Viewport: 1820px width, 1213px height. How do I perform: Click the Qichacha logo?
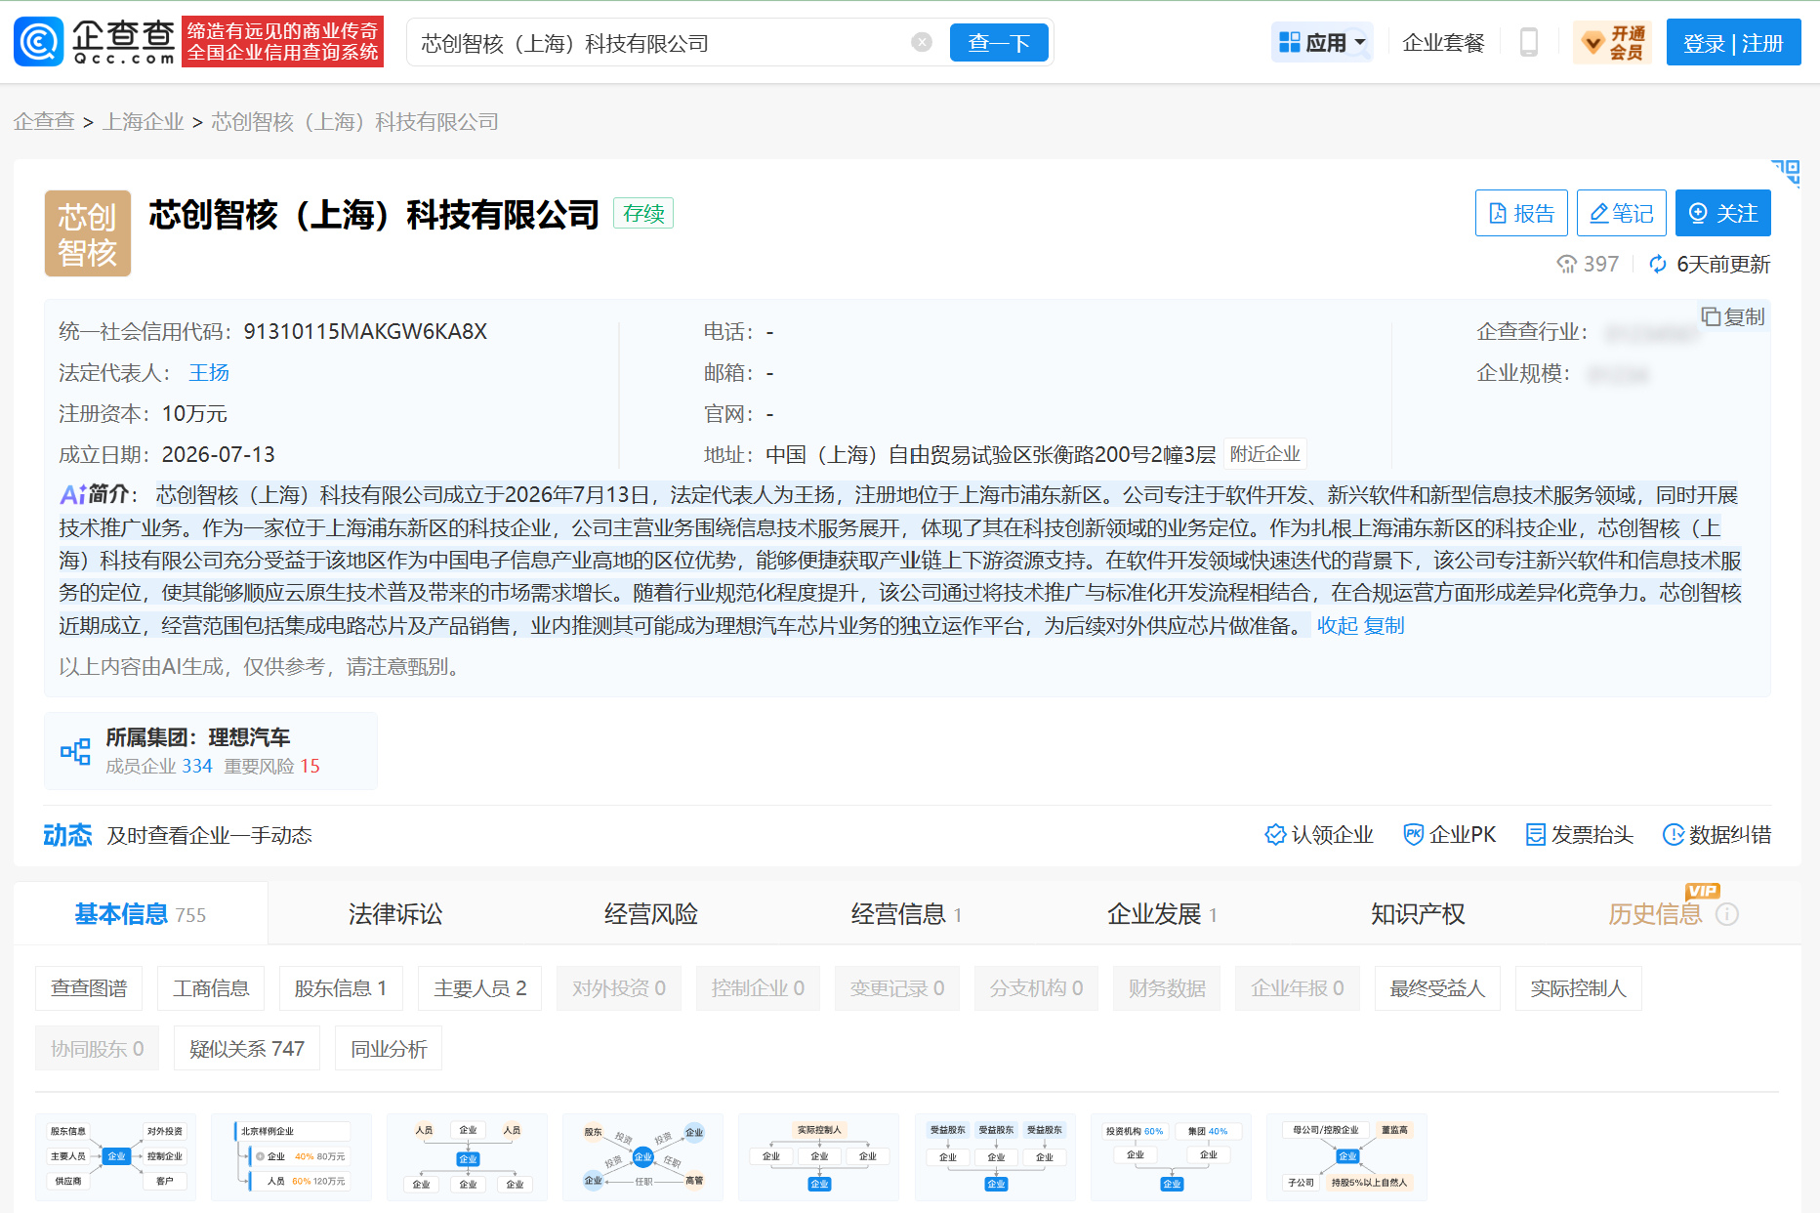pos(95,42)
